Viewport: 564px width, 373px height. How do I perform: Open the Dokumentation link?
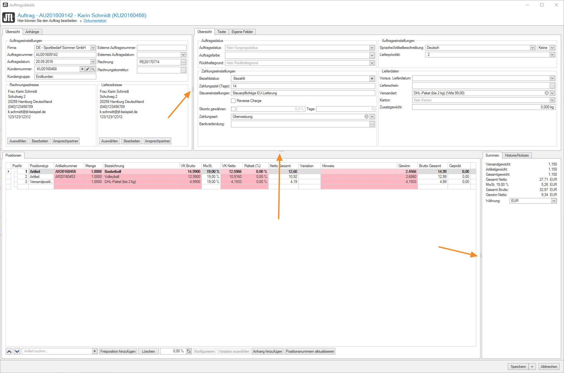[x=95, y=21]
